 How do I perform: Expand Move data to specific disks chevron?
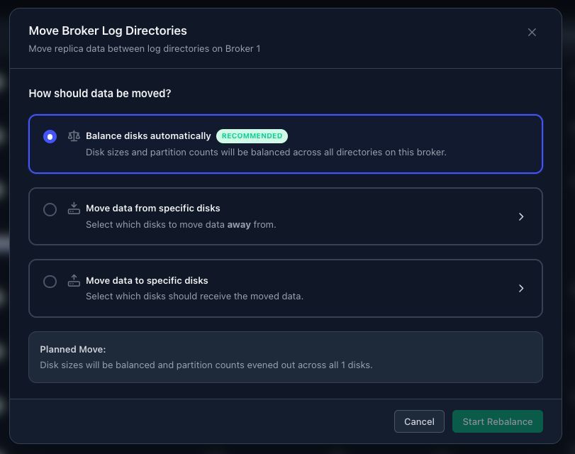point(521,289)
